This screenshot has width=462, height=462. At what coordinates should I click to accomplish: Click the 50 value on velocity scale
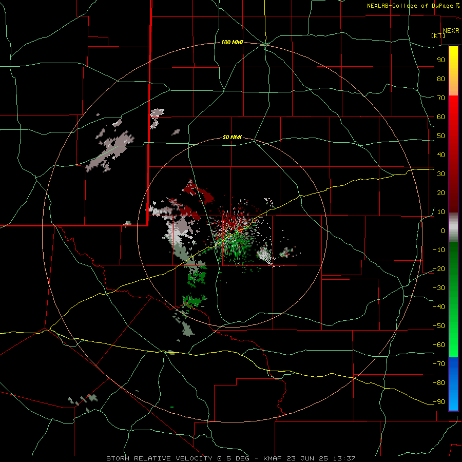pos(441,136)
